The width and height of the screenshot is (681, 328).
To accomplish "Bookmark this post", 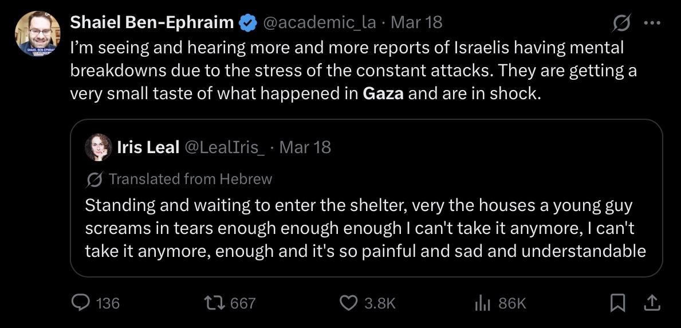I will (617, 303).
